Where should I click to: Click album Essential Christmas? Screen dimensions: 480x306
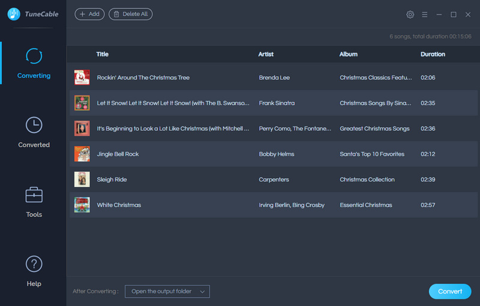point(366,205)
